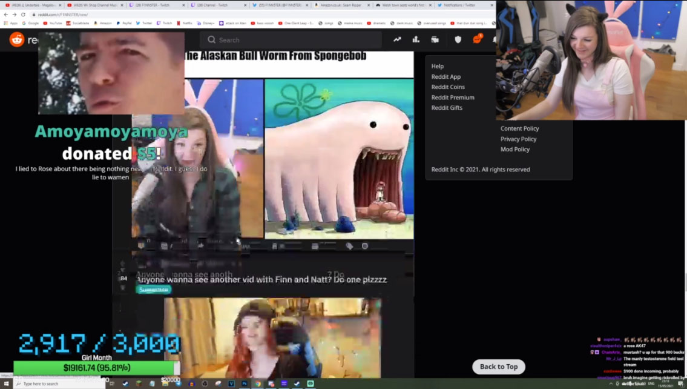Open the Reddit Gifts link
Screen dimensions: 687x389
coord(447,107)
